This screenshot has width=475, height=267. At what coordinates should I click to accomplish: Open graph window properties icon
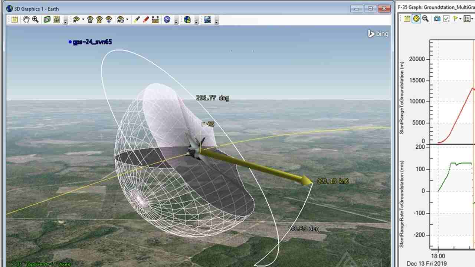[x=407, y=19]
